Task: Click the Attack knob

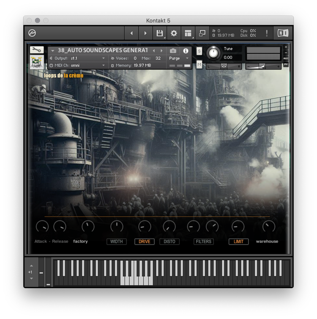Action: 42,227
